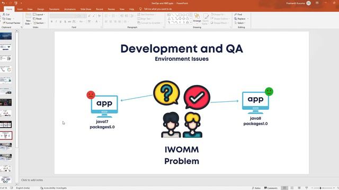Click the Quick Styles button

coord(206,19)
